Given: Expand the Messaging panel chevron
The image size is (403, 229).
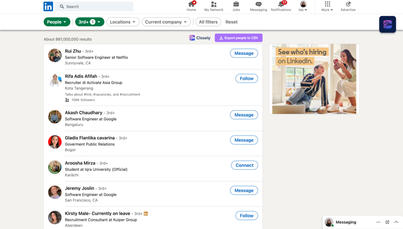Looking at the screenshot, I should (x=396, y=222).
